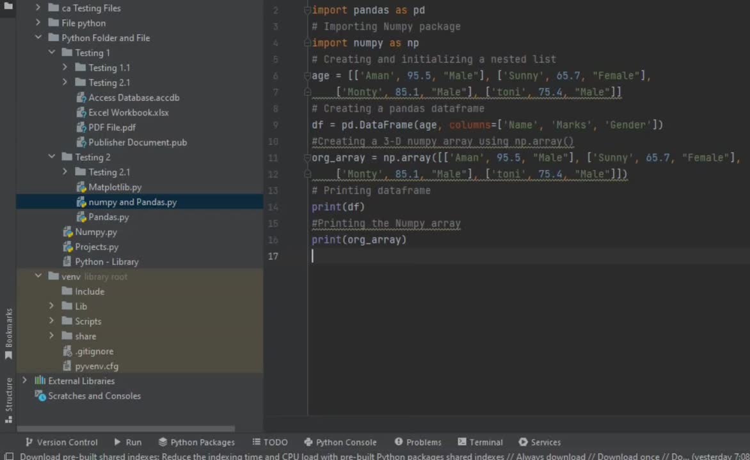Click the pyvenv.cfg file icon
Screen dimensions: 750x460
pos(67,366)
